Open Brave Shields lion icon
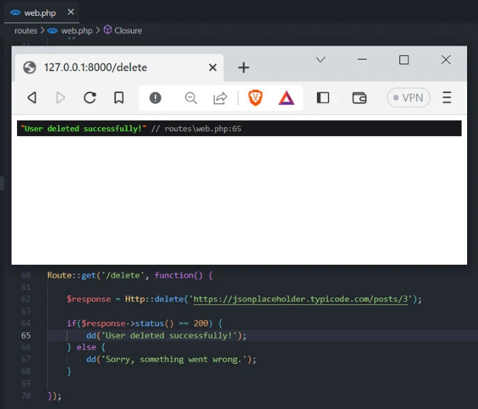478x409 pixels. pos(255,98)
